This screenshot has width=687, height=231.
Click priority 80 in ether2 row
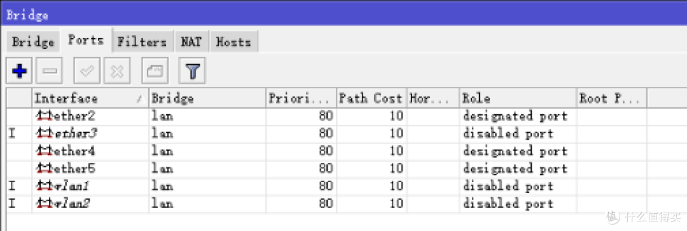tap(326, 116)
